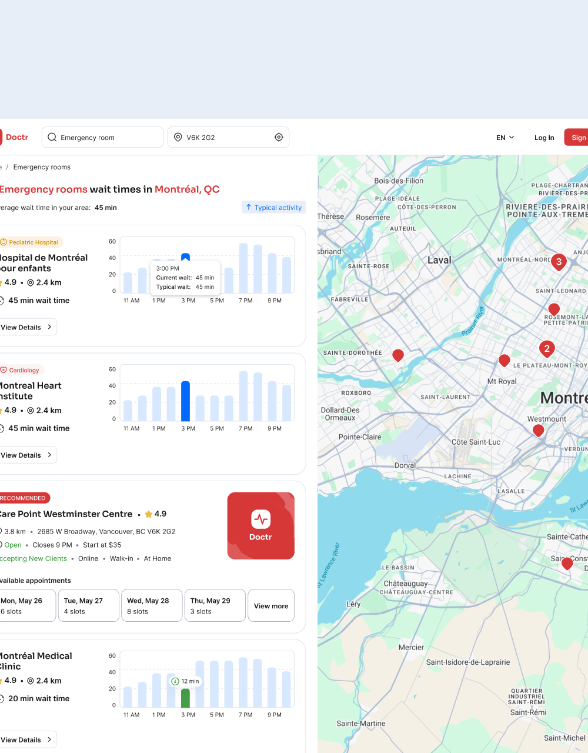Image resolution: width=588 pixels, height=753 pixels.
Task: Click green 3 PM bar in Medical Clinic chart
Action: (x=185, y=698)
